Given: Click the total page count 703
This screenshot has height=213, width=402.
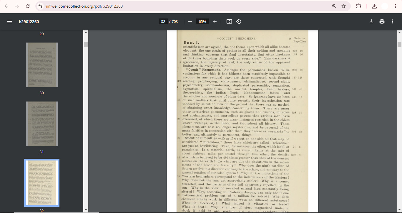Looking at the screenshot, I should [x=175, y=22].
